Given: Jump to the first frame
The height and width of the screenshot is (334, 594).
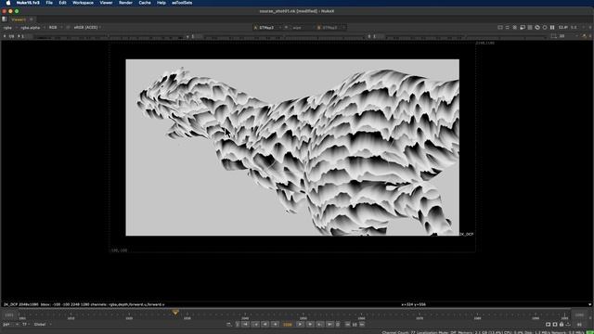Looking at the screenshot, I should [245, 325].
